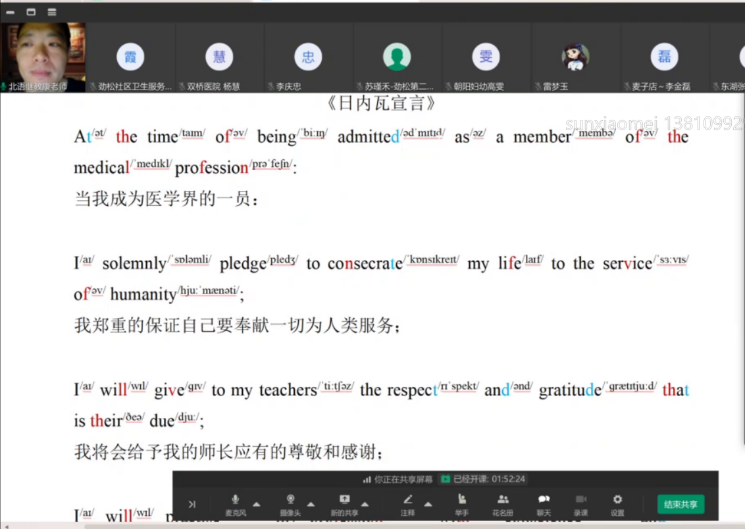Click the 已经开课 class timer indicator
The width and height of the screenshot is (745, 529).
coord(483,480)
